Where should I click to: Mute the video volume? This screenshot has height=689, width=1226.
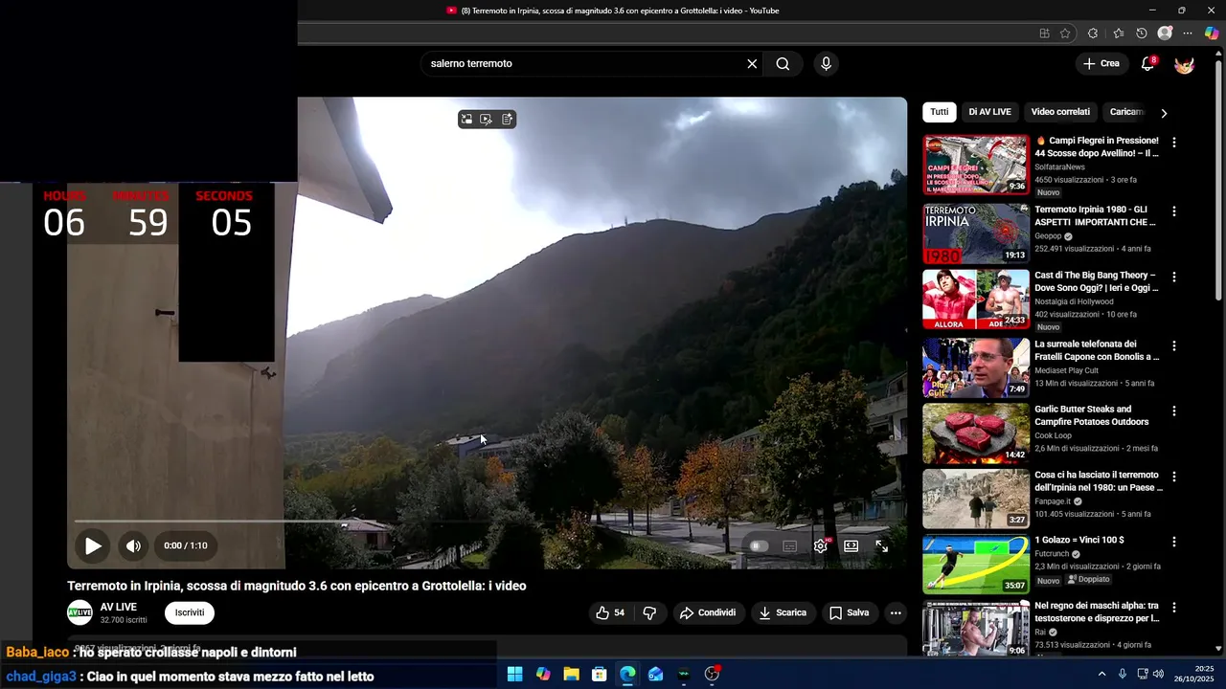[133, 546]
